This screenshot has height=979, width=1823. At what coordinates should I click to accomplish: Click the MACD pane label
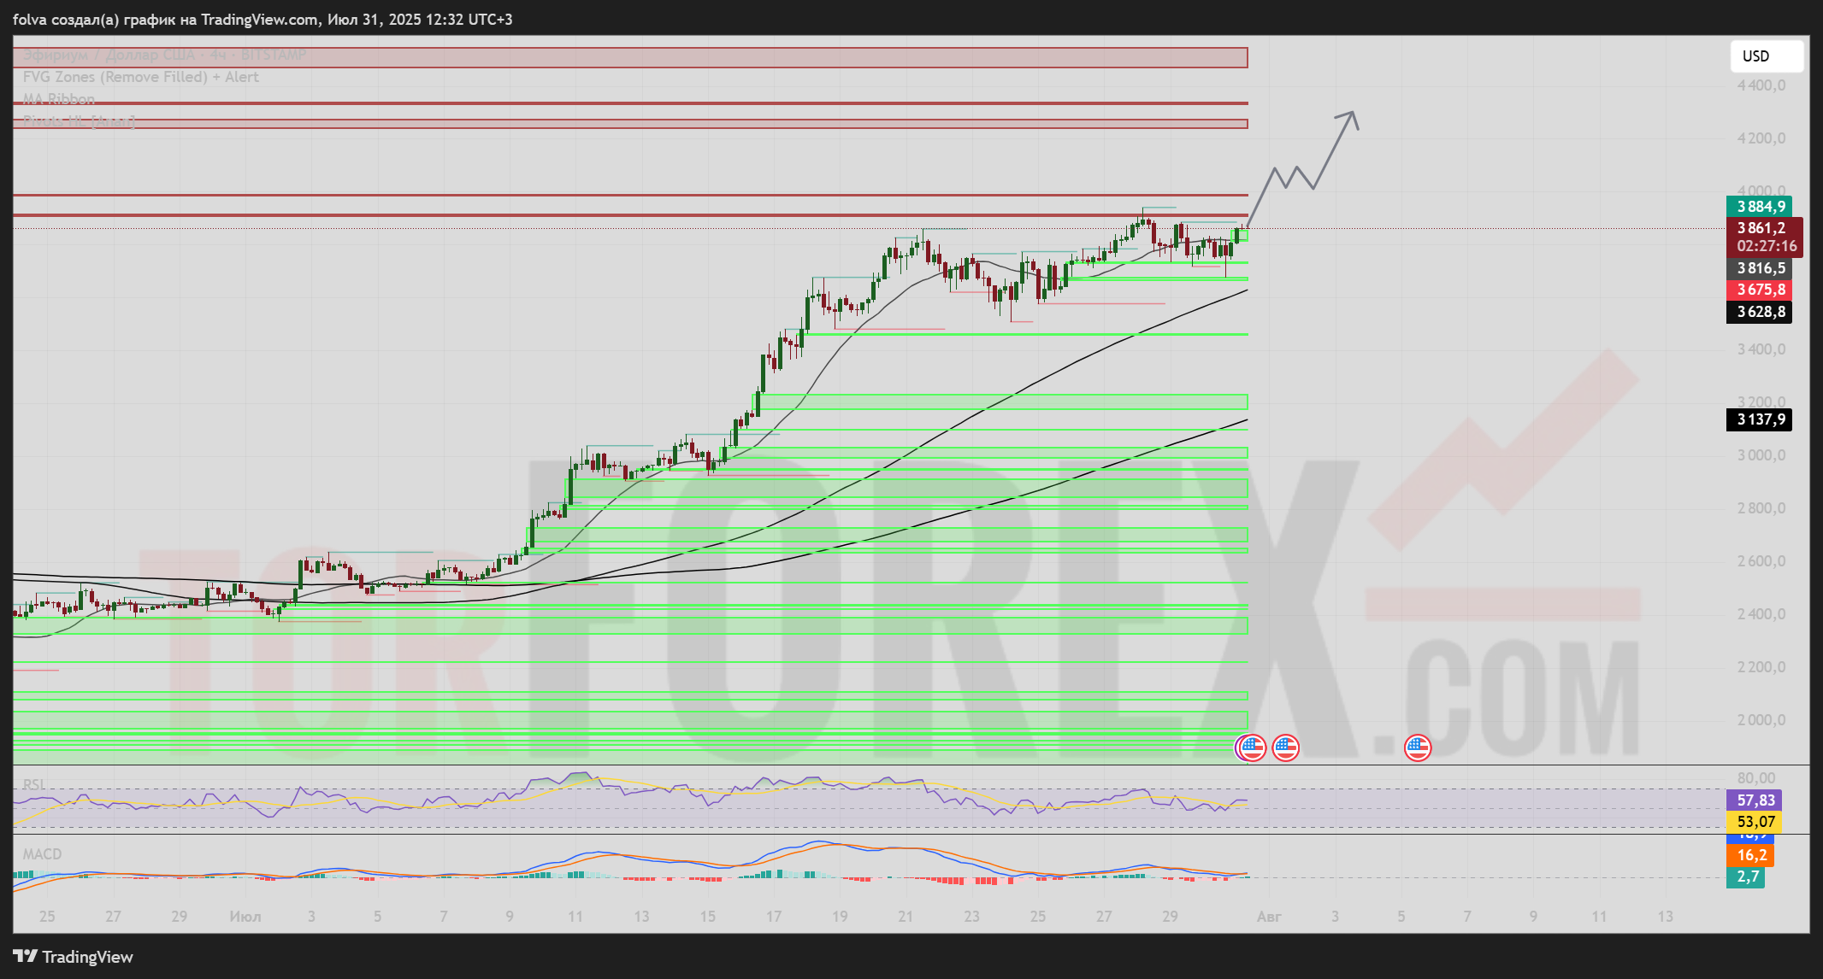42,854
